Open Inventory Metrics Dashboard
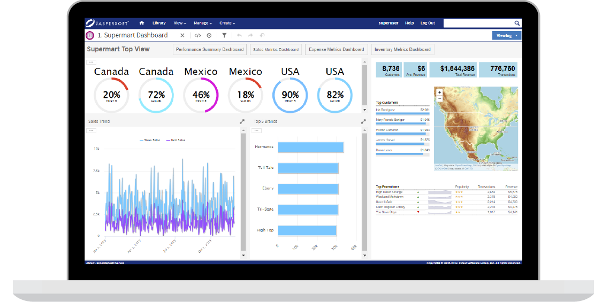 (x=402, y=50)
